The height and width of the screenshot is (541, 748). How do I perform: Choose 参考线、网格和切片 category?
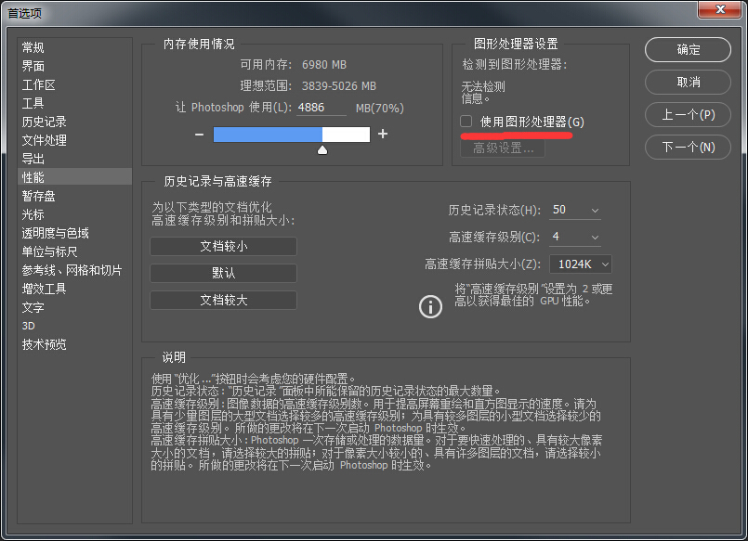coord(74,270)
